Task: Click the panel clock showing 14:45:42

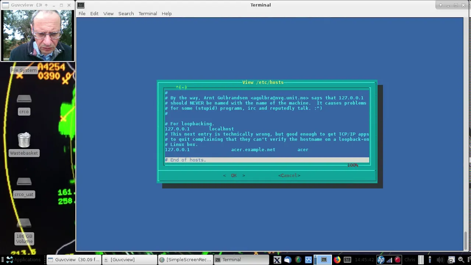Action: click(x=365, y=260)
